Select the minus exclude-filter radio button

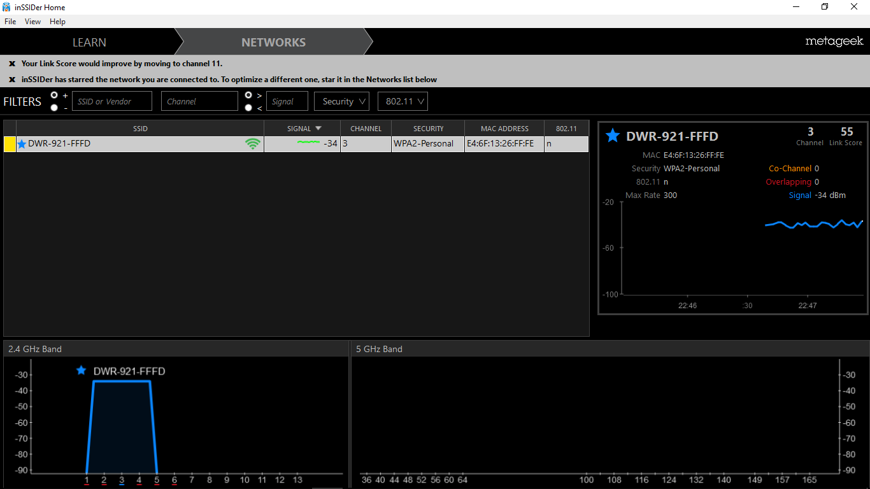54,108
